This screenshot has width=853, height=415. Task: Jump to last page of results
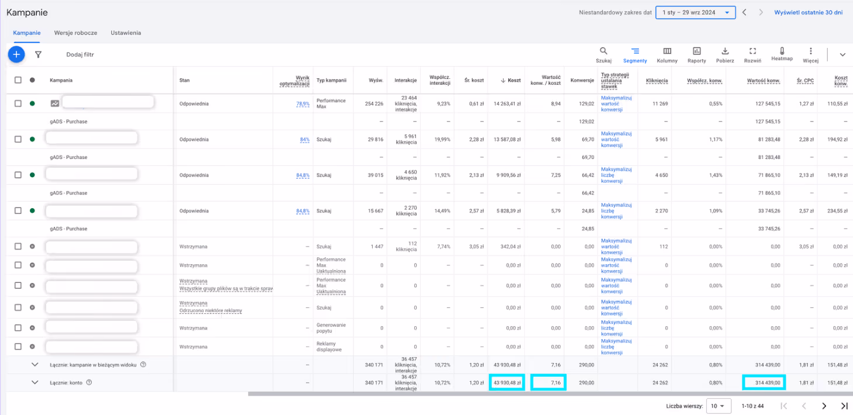point(844,406)
